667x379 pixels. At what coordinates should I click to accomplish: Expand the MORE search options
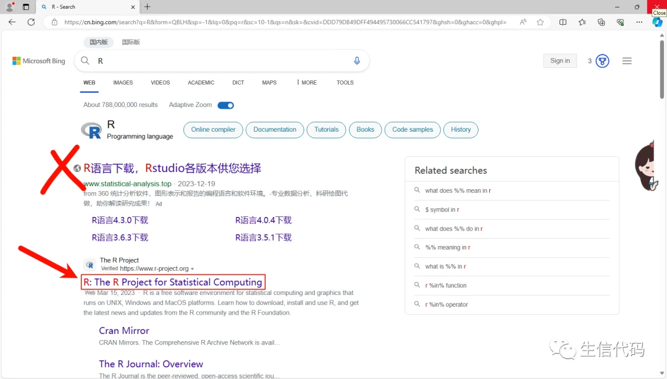tap(307, 83)
